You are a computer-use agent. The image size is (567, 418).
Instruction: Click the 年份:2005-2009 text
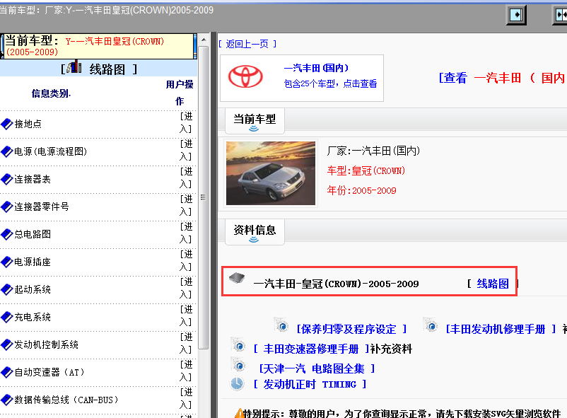pos(361,190)
